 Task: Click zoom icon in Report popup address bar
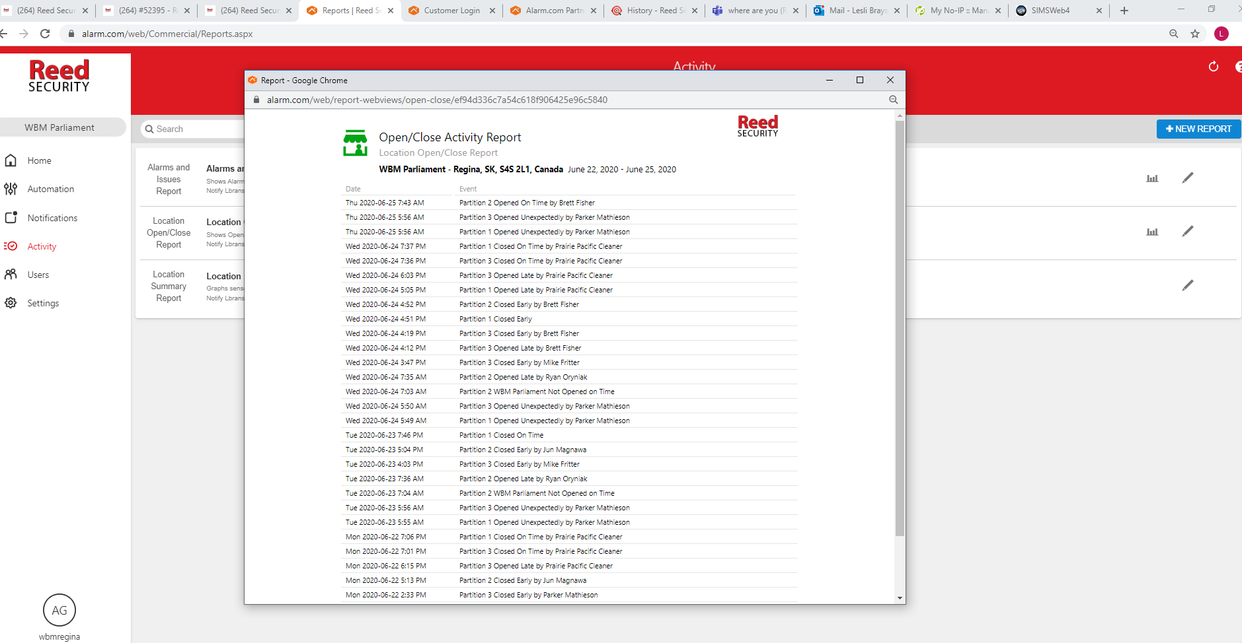tap(893, 100)
